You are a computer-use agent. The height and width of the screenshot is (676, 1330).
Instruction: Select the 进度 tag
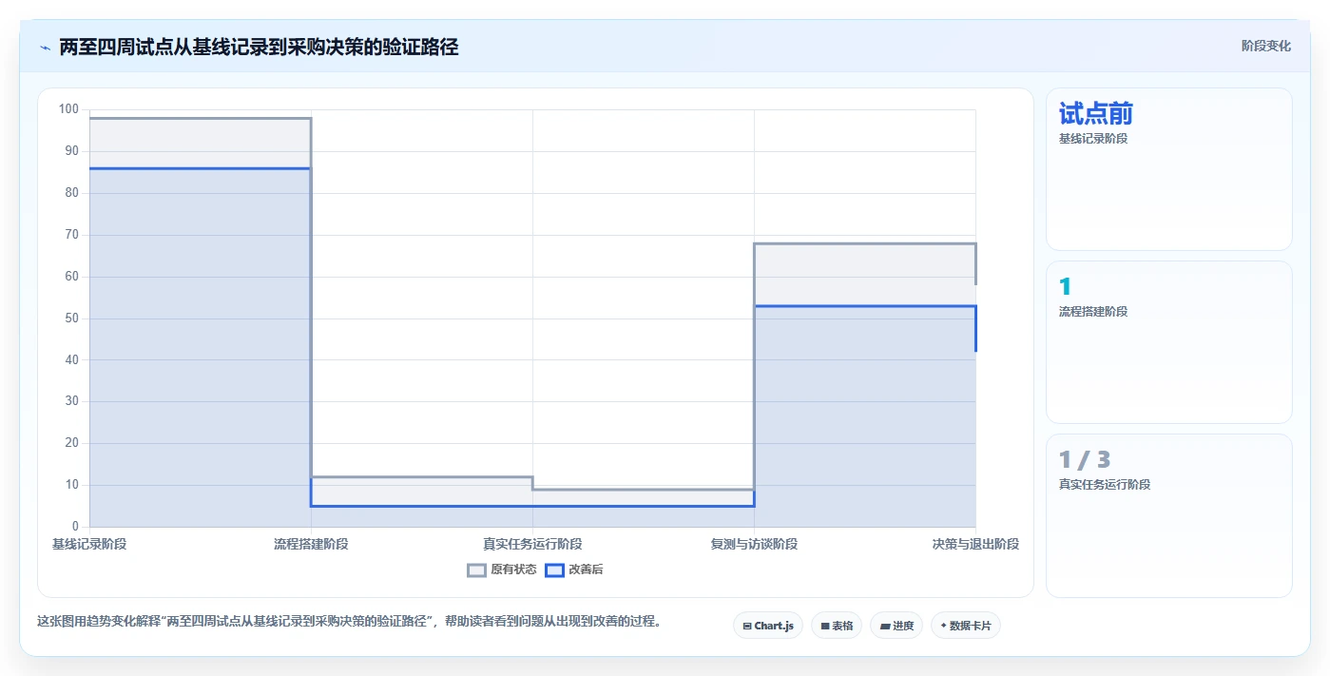click(896, 626)
